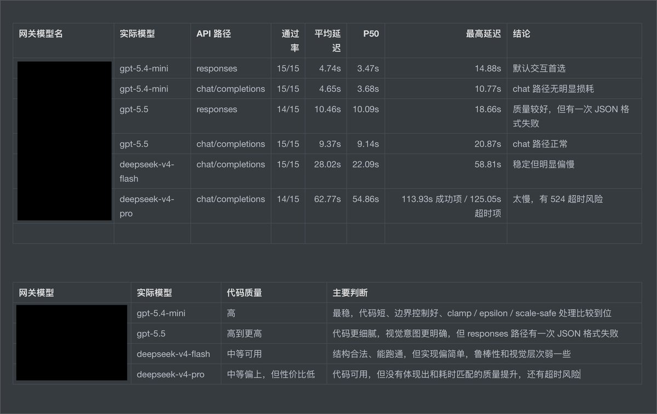Image resolution: width=657 pixels, height=414 pixels.
Task: Click the 14/15 pass rate in the 10.46s row
Action: tap(288, 109)
